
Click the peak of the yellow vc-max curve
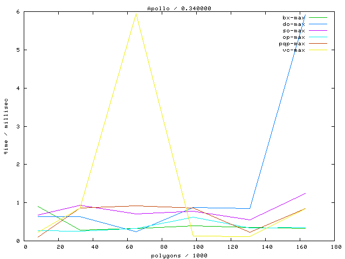[136, 13]
